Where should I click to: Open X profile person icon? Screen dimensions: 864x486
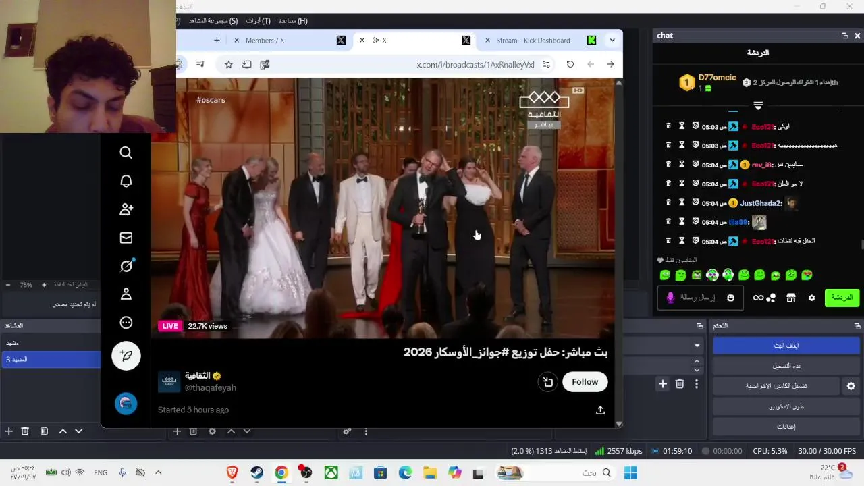(x=126, y=294)
